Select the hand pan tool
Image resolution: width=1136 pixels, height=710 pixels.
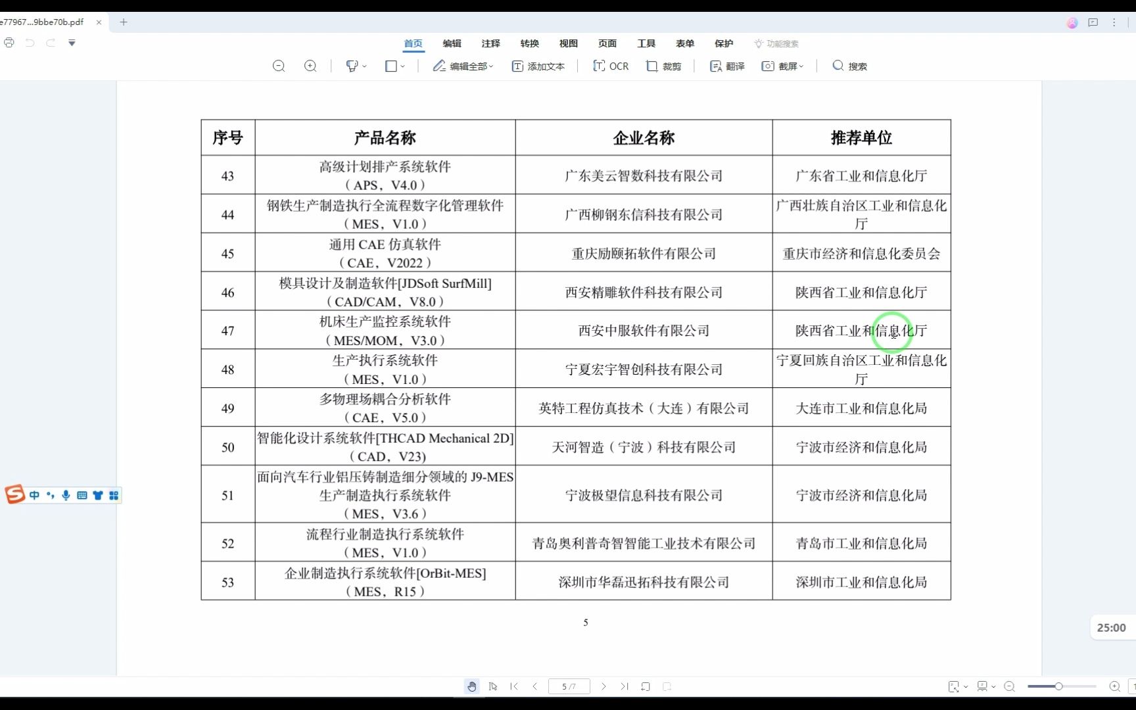pos(472,686)
